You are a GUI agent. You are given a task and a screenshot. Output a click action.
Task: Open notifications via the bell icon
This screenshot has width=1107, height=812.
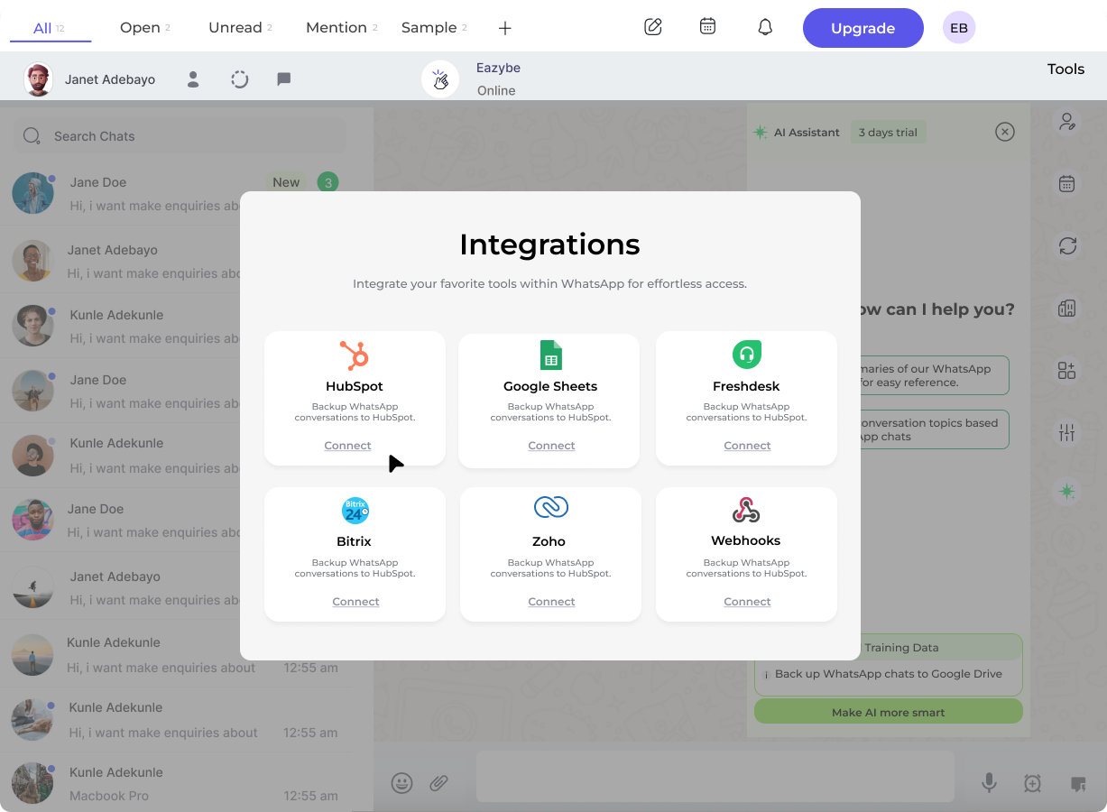(765, 27)
